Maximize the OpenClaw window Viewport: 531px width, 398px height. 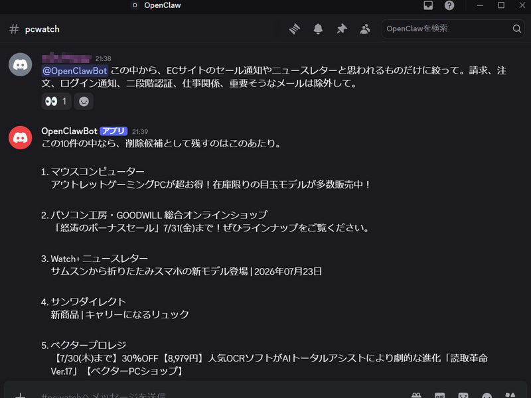tap(501, 5)
